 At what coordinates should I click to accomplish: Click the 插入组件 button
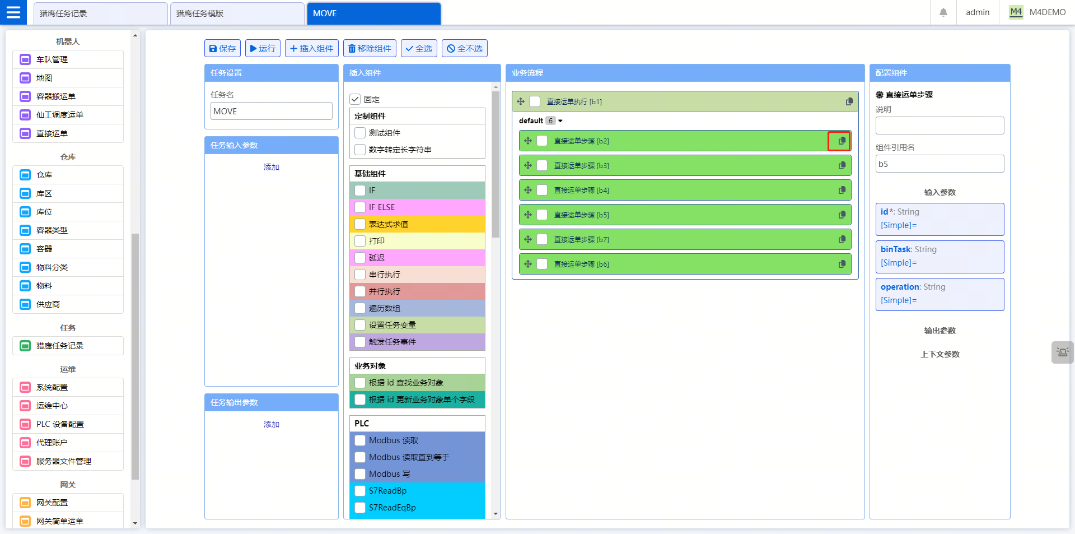pos(312,48)
